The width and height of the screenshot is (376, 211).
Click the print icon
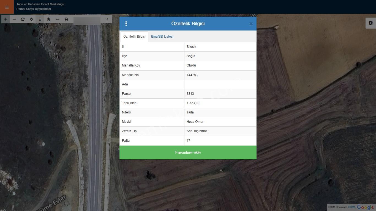[66, 19]
